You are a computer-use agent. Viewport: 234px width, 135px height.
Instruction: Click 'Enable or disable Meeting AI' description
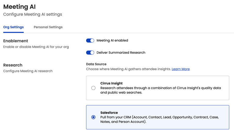pyautogui.click(x=36, y=47)
